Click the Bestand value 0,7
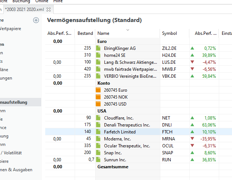 pyautogui.click(x=92, y=159)
